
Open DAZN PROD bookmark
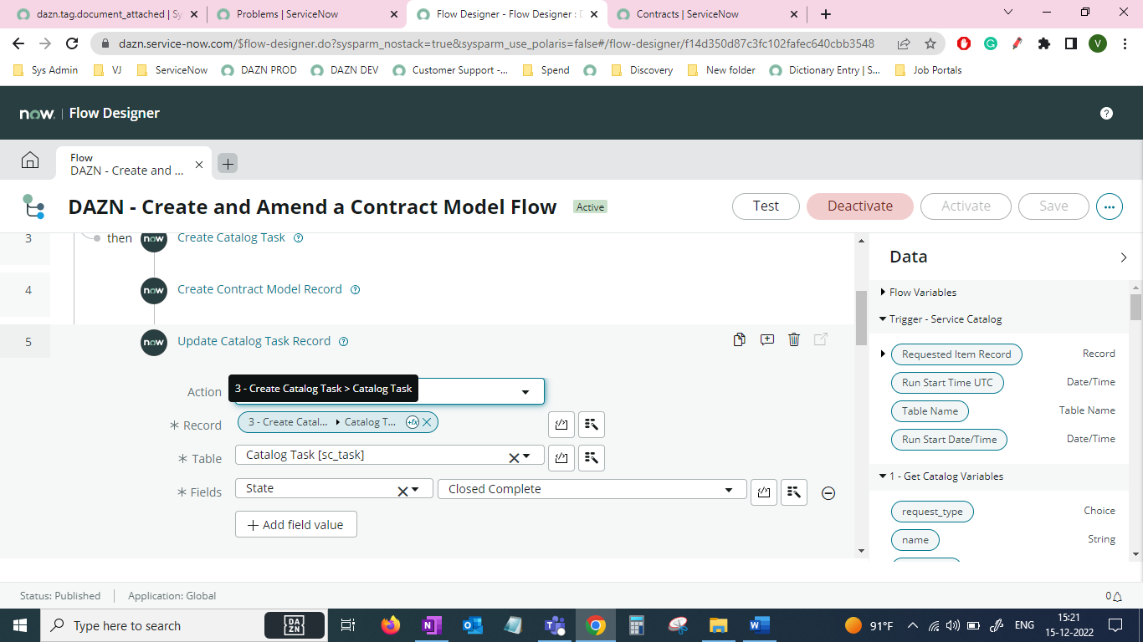(259, 70)
